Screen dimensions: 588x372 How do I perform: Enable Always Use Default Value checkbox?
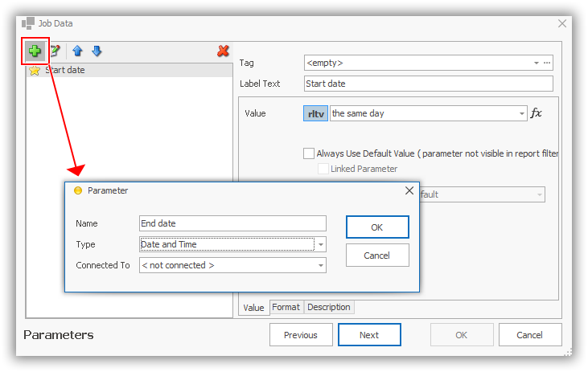pyautogui.click(x=309, y=153)
